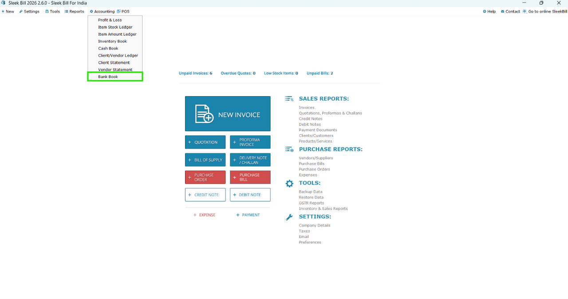This screenshot has height=299, width=568.
Task: Select Bank Book from the menu
Action: pyautogui.click(x=115, y=77)
